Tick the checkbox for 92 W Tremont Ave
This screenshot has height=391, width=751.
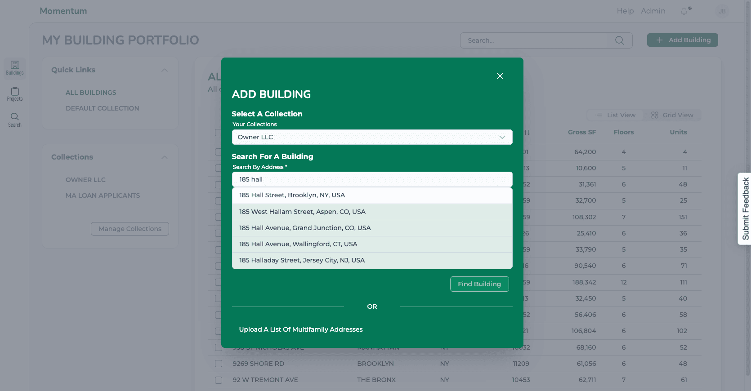coord(219,380)
